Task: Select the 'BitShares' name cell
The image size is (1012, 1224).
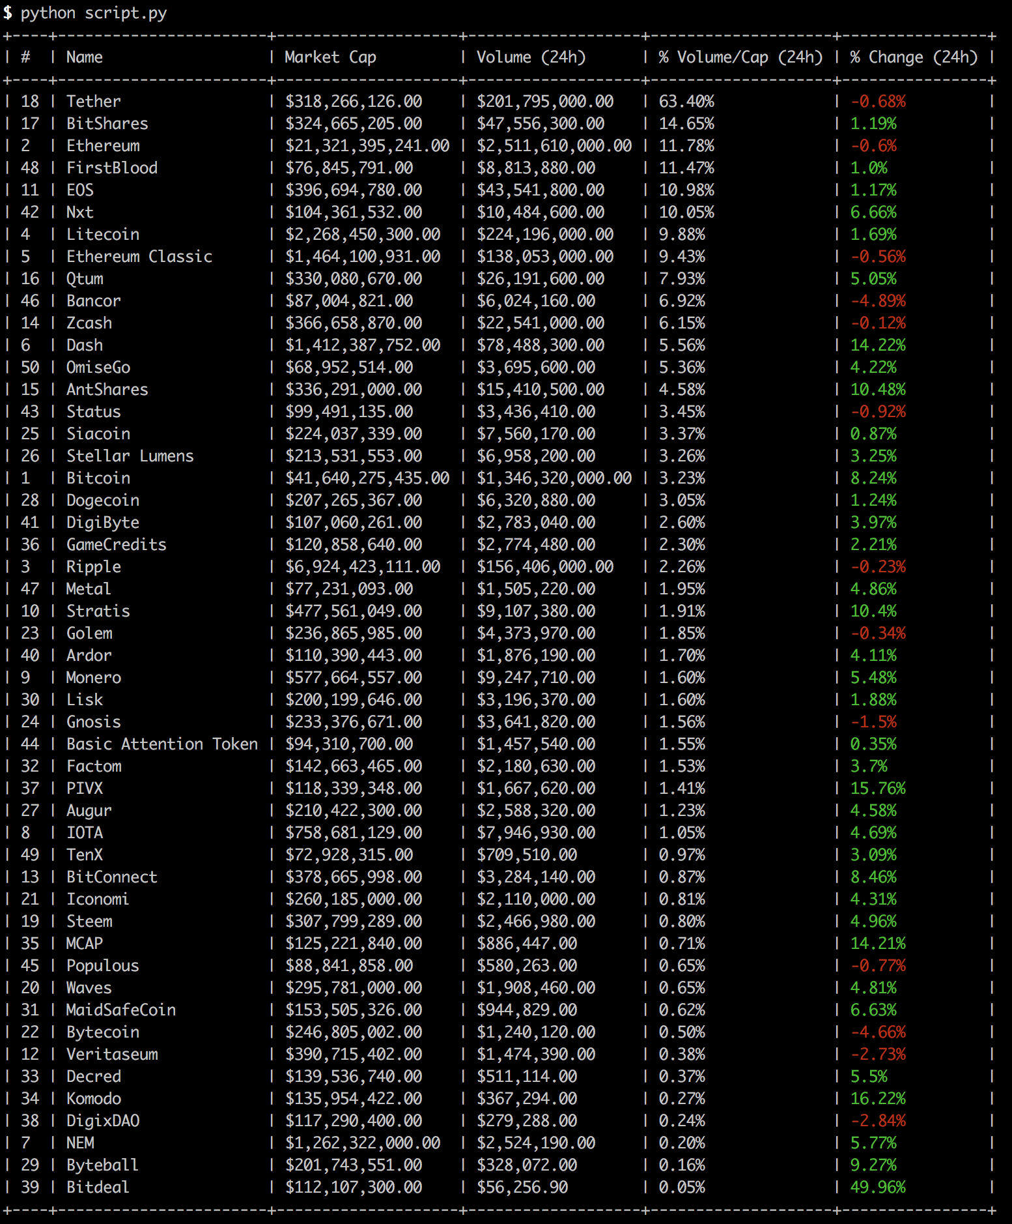Action: [x=107, y=124]
